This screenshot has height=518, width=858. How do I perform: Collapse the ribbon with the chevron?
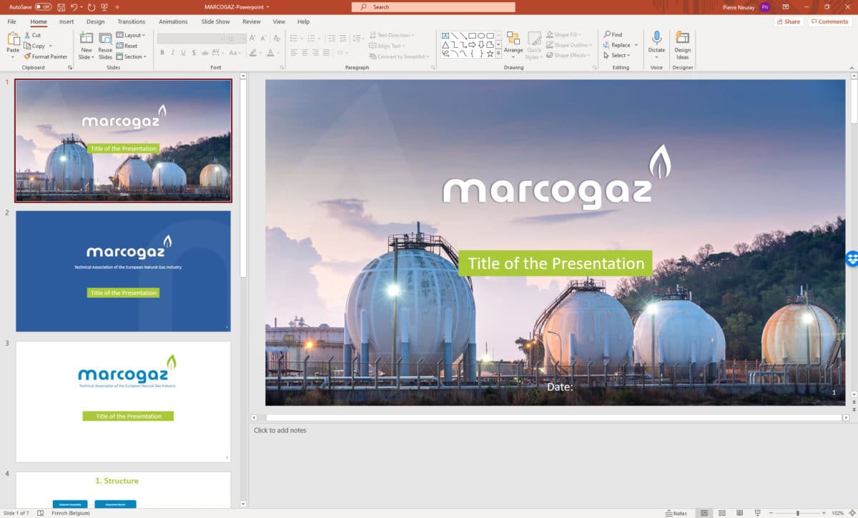pyautogui.click(x=851, y=67)
